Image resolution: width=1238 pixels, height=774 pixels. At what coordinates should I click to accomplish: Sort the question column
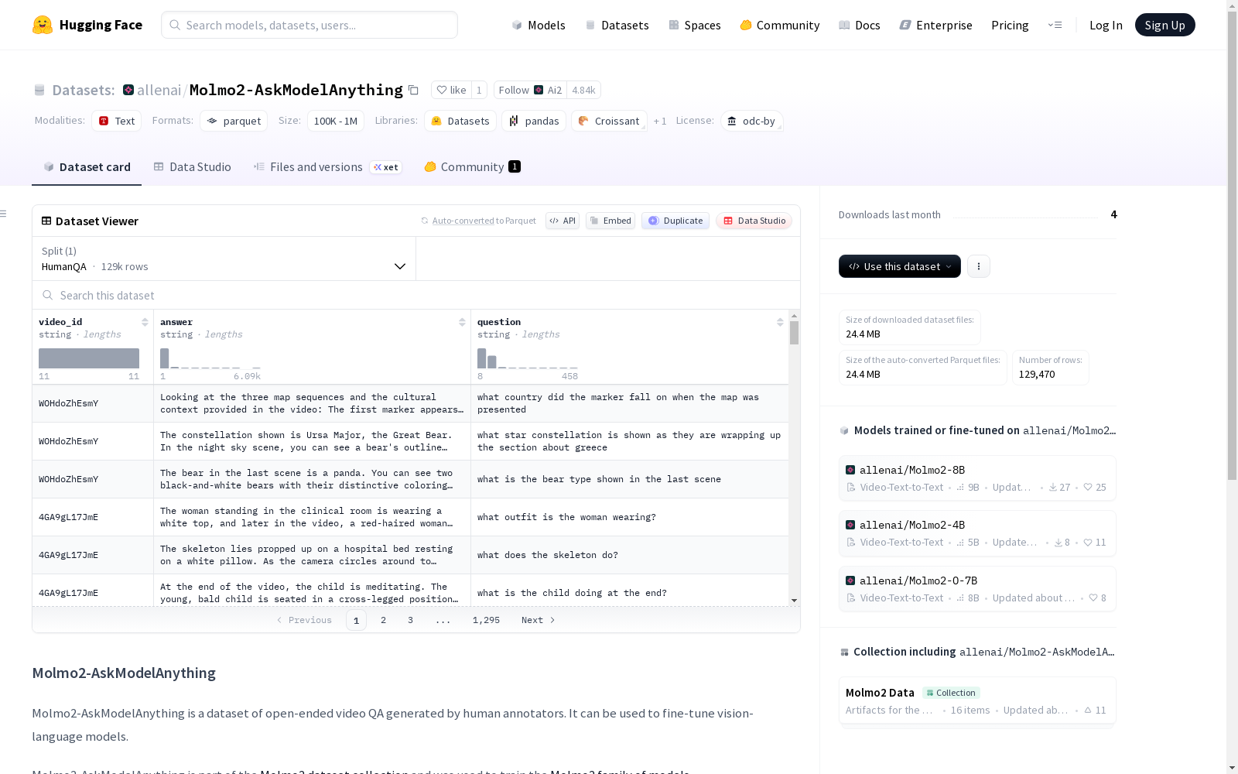780,322
